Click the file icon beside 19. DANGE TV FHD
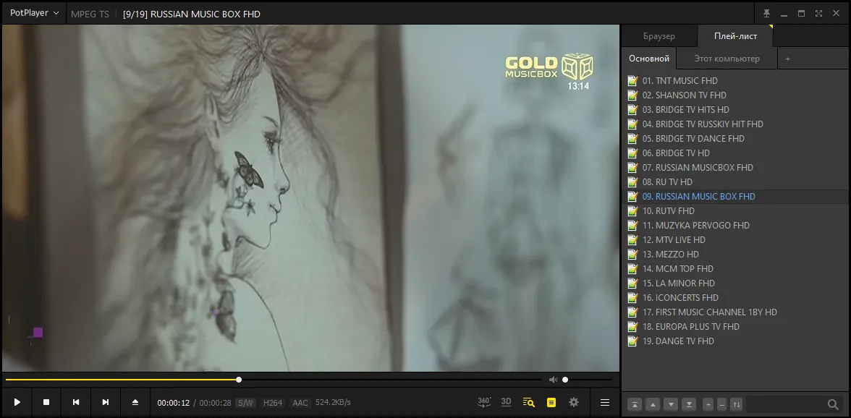The image size is (851, 418). click(x=632, y=341)
